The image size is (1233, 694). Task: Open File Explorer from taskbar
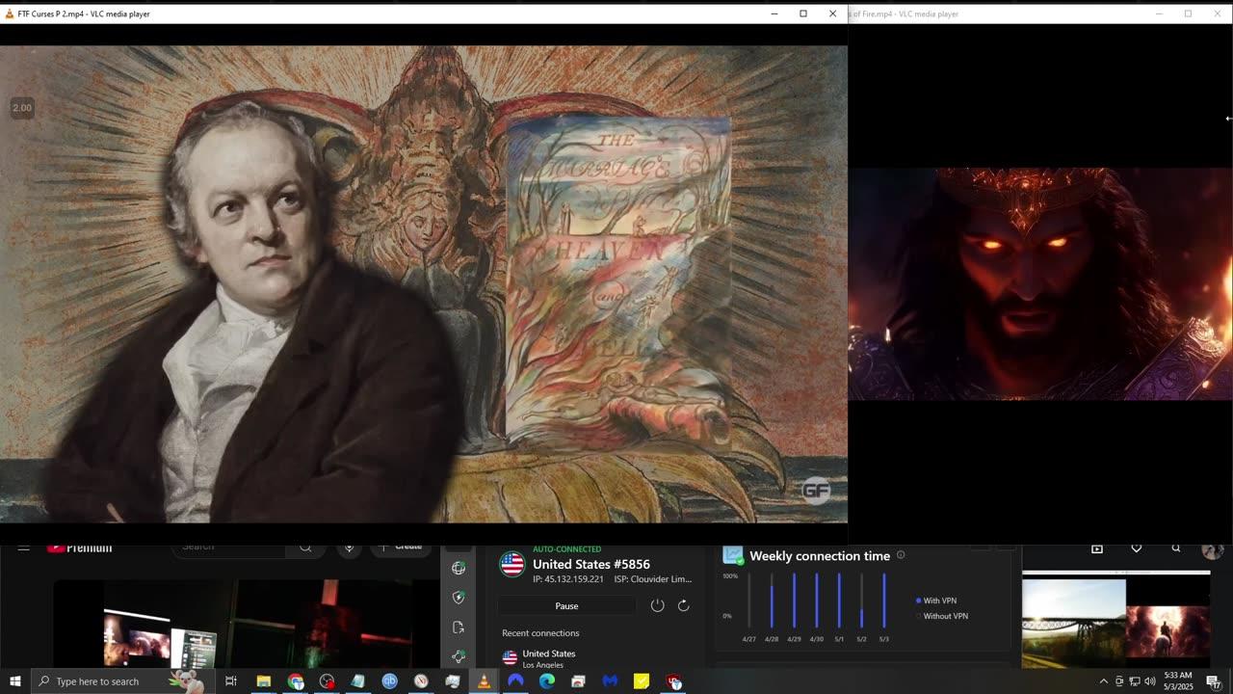(263, 681)
